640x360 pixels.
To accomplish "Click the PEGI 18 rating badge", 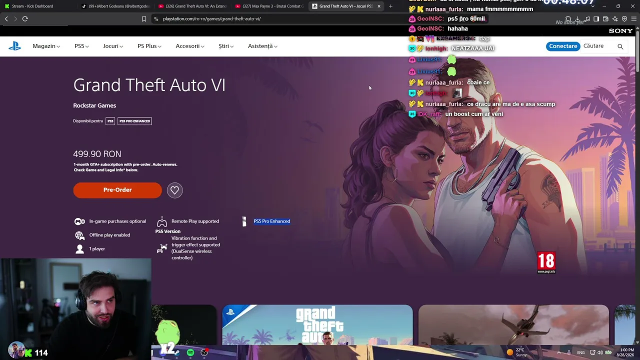I will pyautogui.click(x=546, y=263).
